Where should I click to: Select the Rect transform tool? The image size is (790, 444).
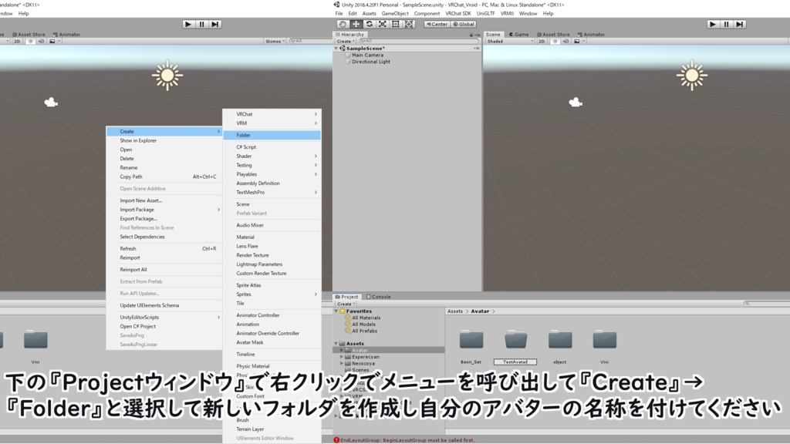click(395, 24)
